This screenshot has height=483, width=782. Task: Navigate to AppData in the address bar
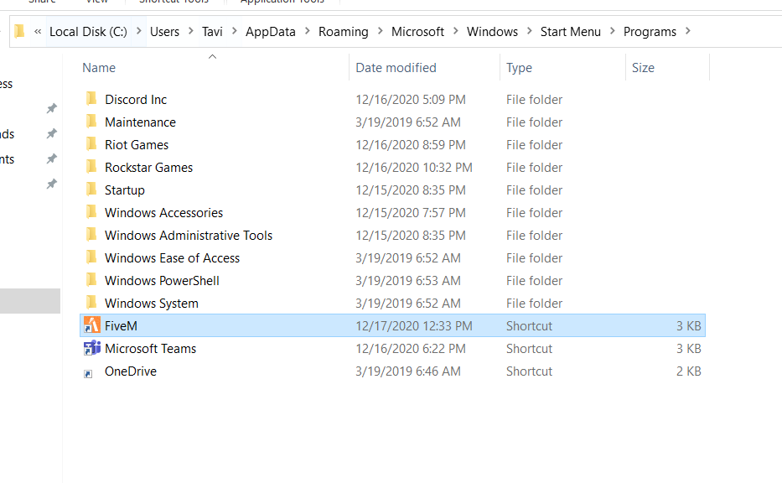[x=270, y=32]
